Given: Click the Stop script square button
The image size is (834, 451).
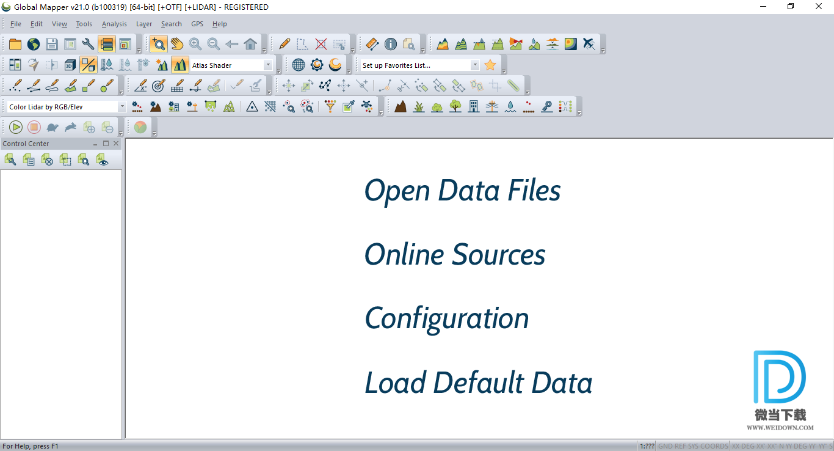Looking at the screenshot, I should pos(34,127).
